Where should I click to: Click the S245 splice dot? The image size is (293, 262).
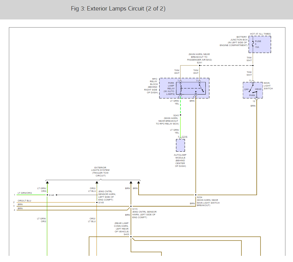(x=181, y=115)
